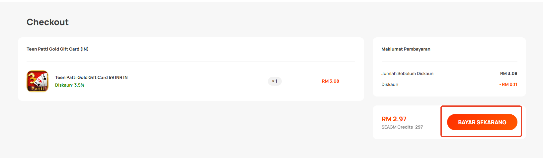Click the - RM 0.11 discount amount
The height and width of the screenshot is (158, 543).
pyautogui.click(x=508, y=84)
